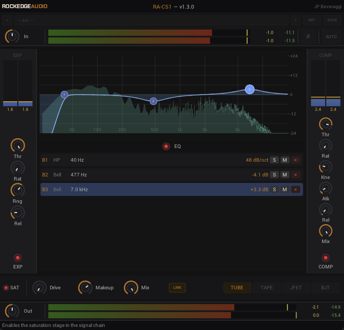
Task: Click the 7.0 kHz frequency value
Action: click(79, 190)
